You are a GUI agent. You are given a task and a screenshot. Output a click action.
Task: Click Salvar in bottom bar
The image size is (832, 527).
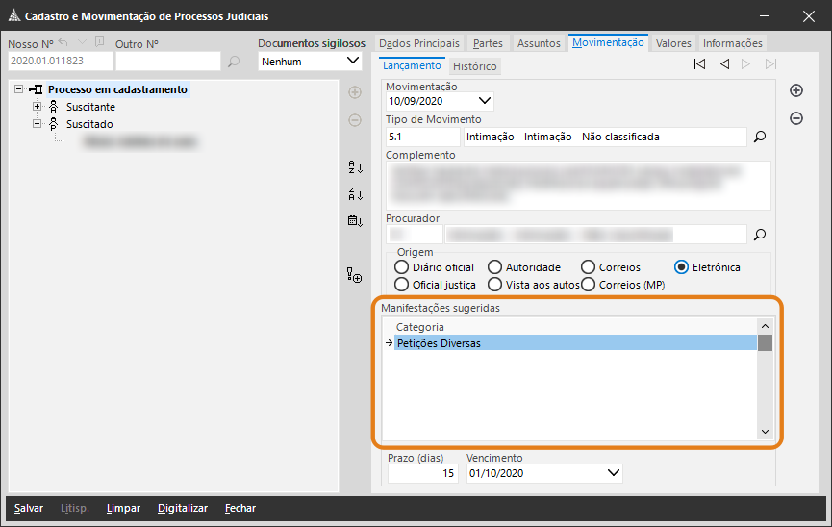click(x=28, y=508)
